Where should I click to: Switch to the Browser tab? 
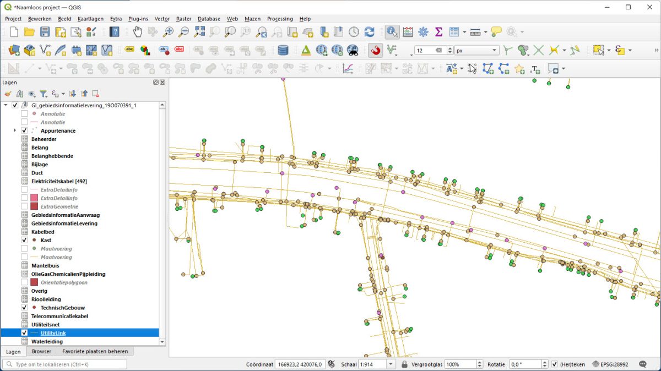coord(41,351)
